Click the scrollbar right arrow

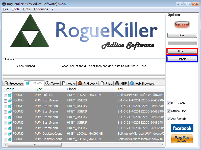(162, 145)
